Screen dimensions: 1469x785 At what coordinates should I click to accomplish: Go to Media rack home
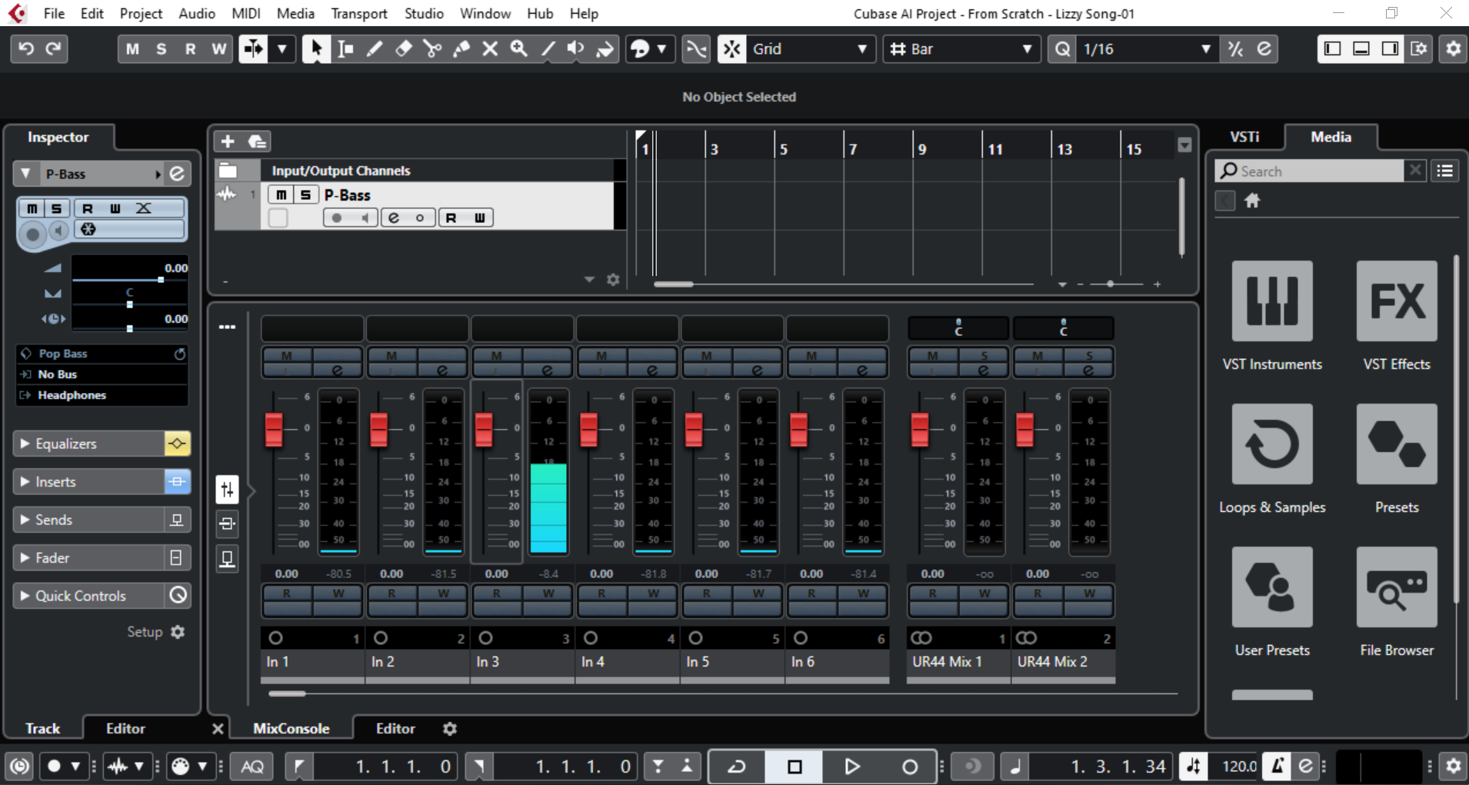click(x=1252, y=201)
